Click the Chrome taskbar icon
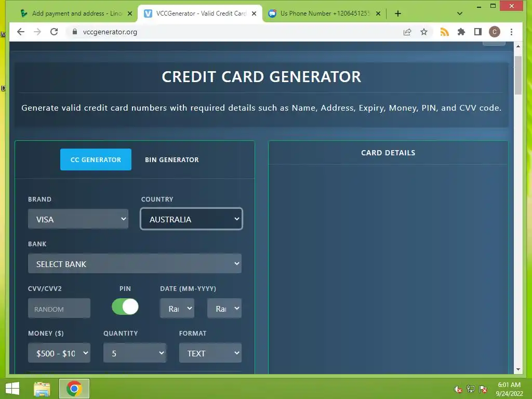The width and height of the screenshot is (532, 399). pos(74,389)
